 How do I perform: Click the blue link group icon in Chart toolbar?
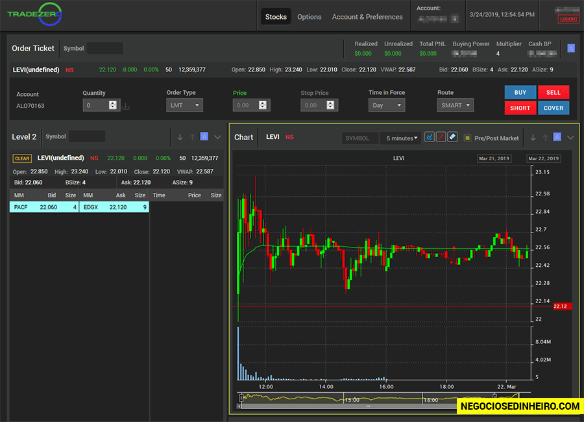555,137
